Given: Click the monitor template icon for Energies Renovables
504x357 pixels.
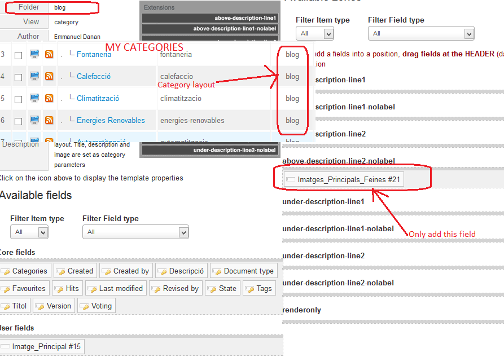Looking at the screenshot, I should [34, 120].
